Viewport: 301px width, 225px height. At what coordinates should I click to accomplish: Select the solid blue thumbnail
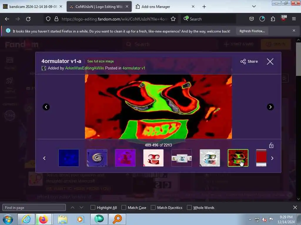pyautogui.click(x=69, y=158)
